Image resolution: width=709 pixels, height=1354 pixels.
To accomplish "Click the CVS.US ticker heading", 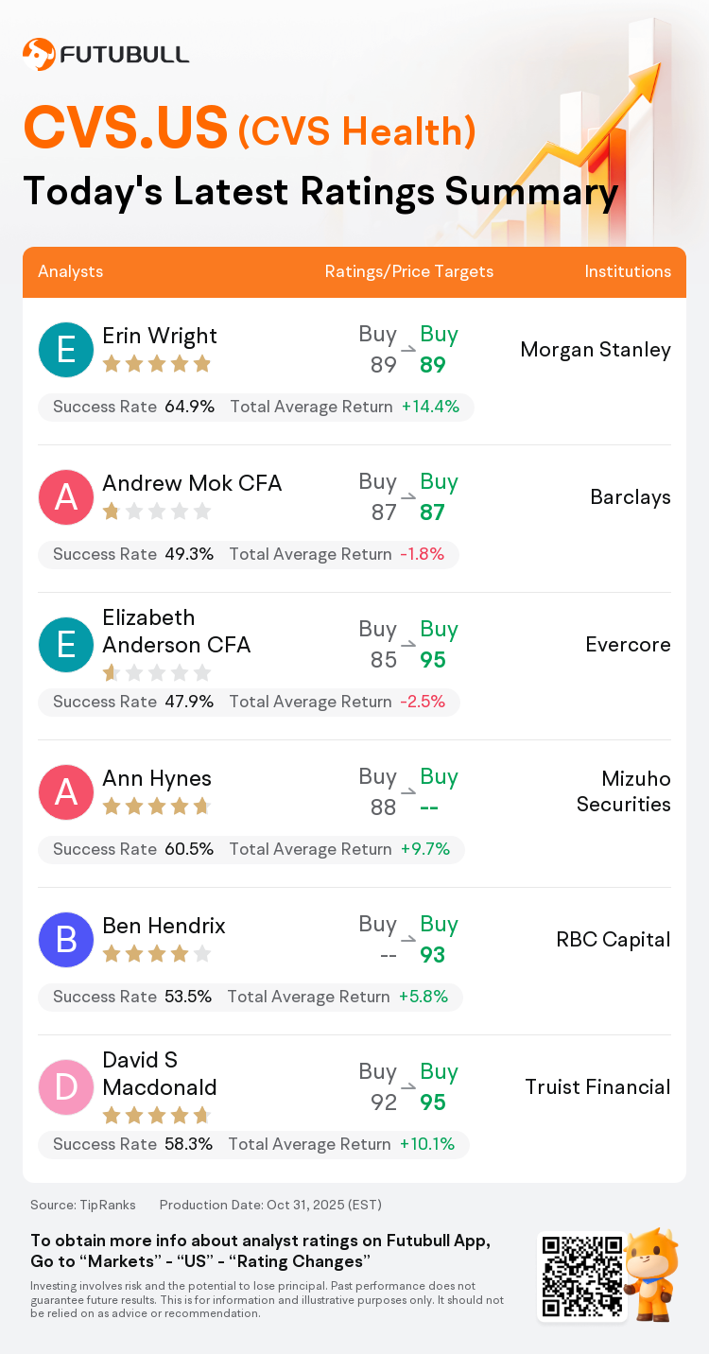I will pyautogui.click(x=126, y=129).
